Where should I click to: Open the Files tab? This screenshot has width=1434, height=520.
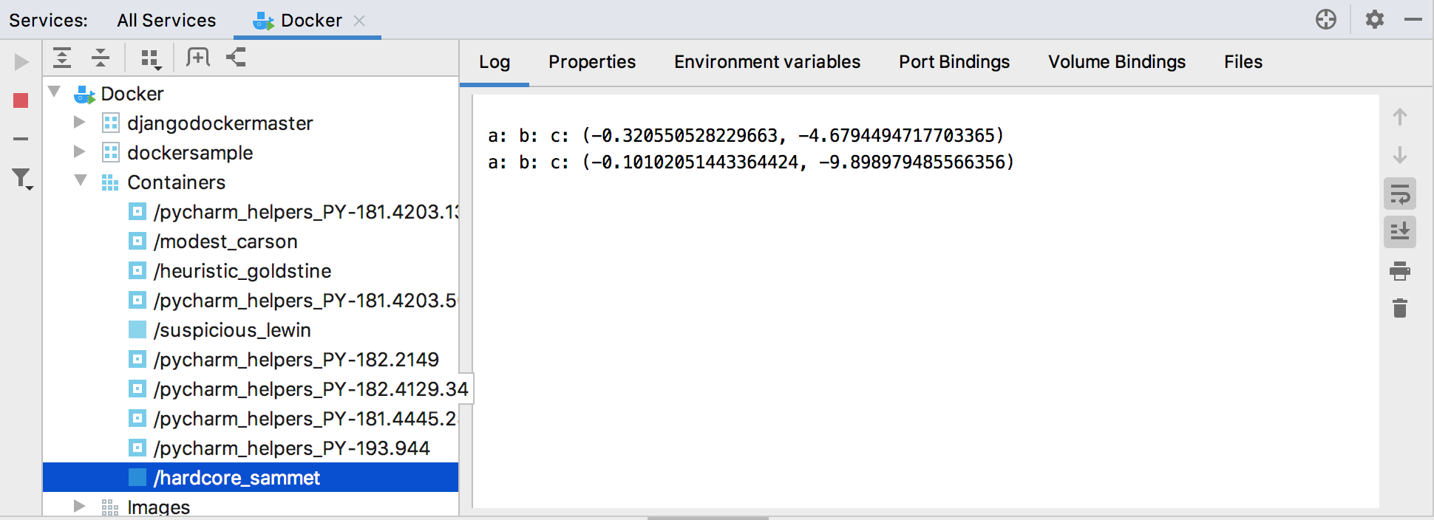pos(1243,62)
